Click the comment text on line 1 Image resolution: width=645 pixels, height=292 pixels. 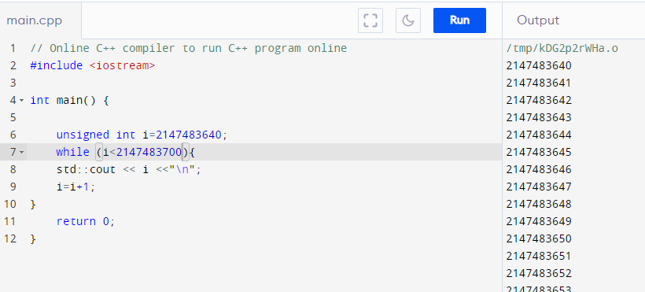tap(189, 49)
